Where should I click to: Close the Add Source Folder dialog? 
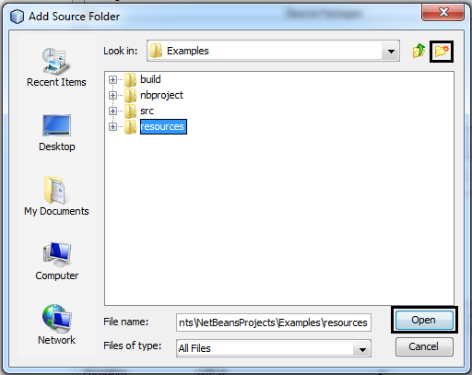coord(443,12)
